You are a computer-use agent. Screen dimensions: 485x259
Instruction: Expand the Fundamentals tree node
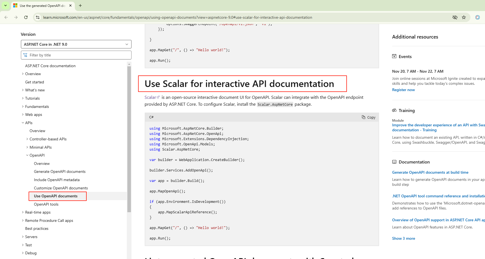[23, 107]
